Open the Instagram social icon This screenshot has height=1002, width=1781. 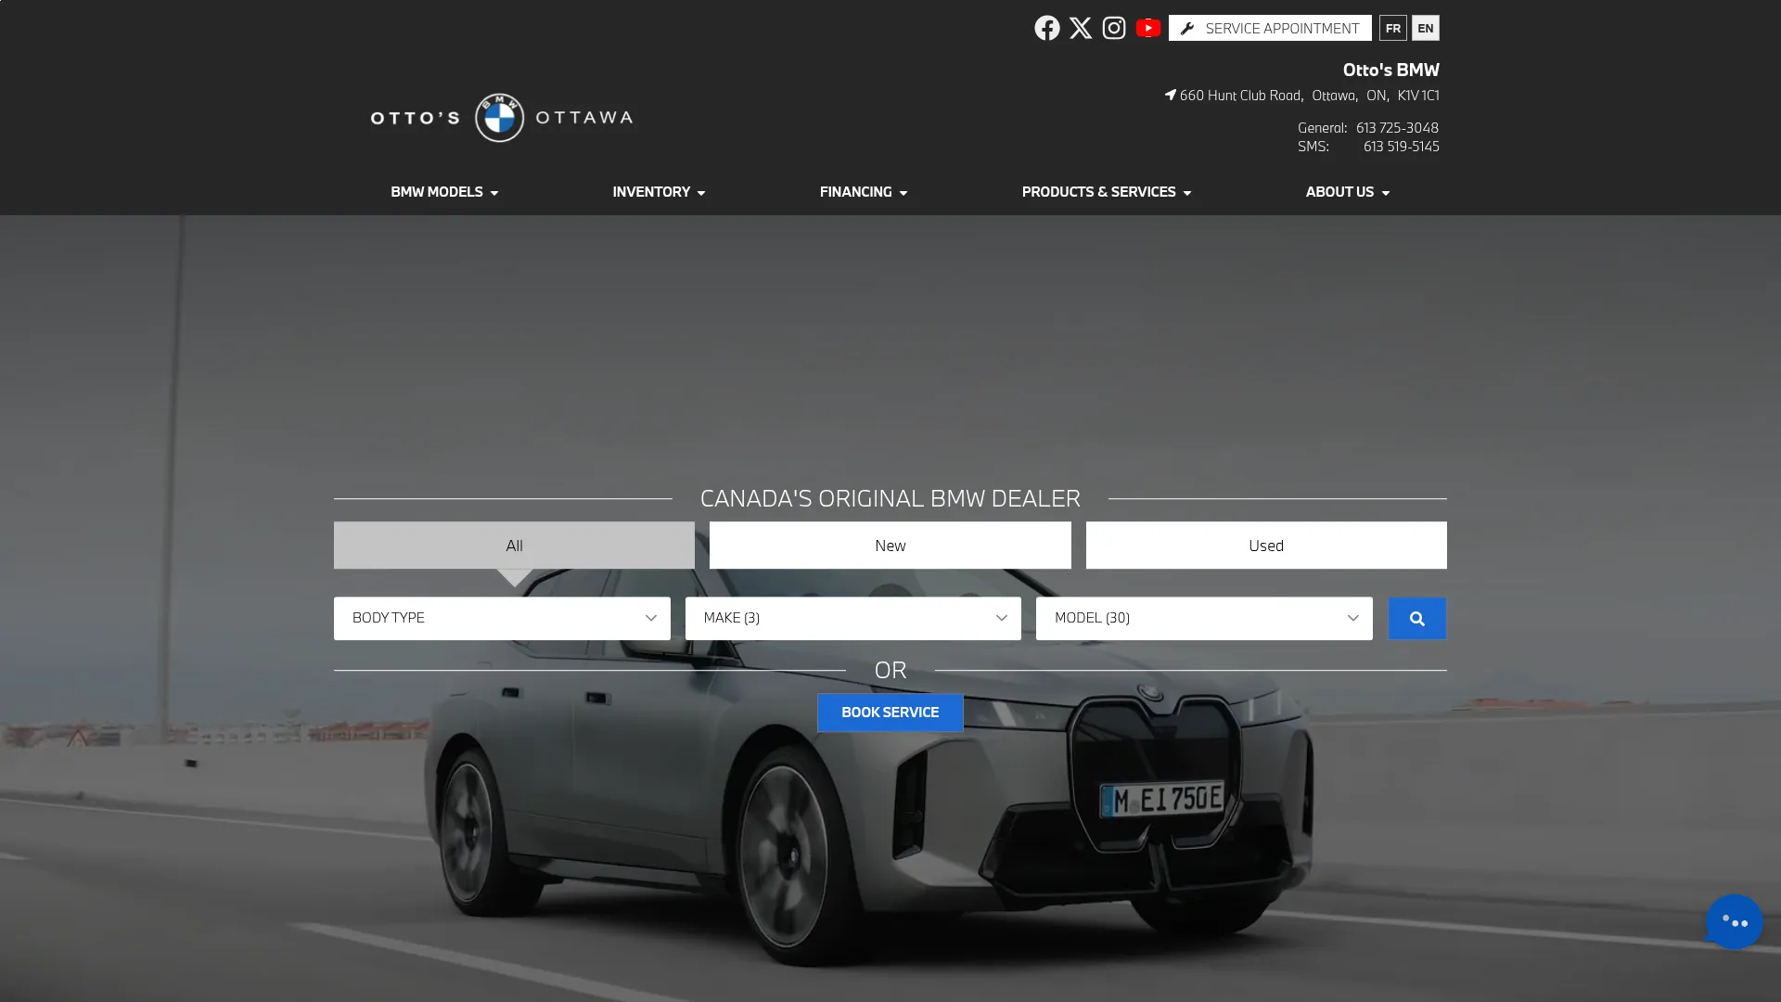tap(1114, 28)
